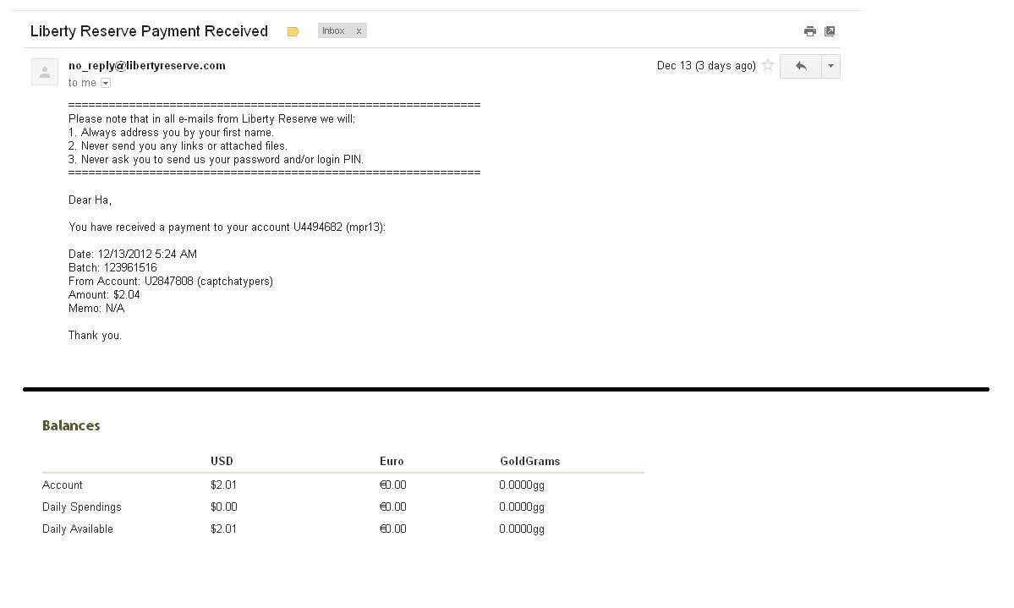Remove the Inbox label with x
Screen dimensions: 1014x608
click(359, 31)
